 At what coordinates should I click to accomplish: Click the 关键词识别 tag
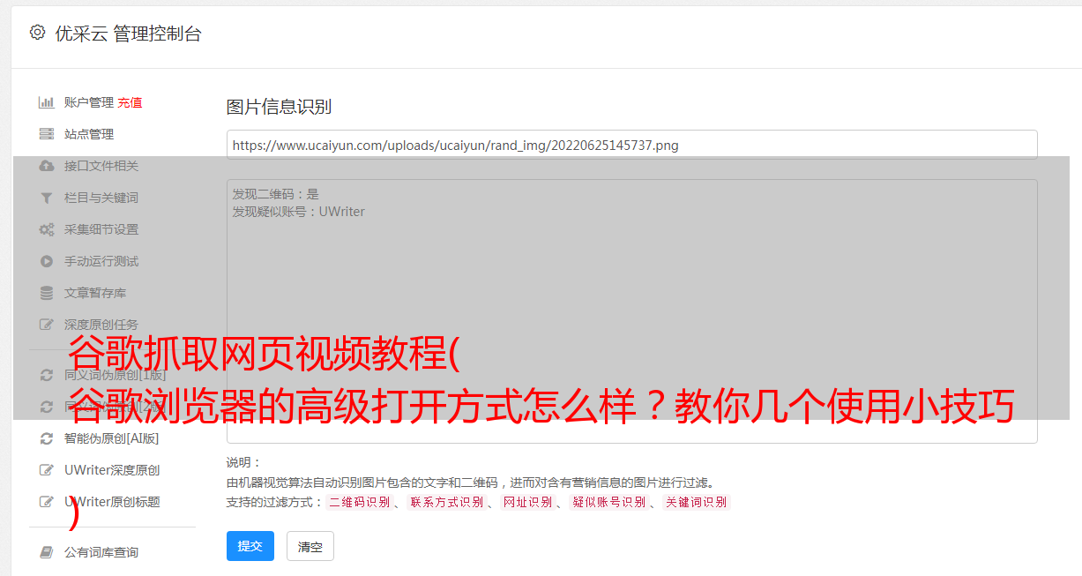(x=696, y=502)
